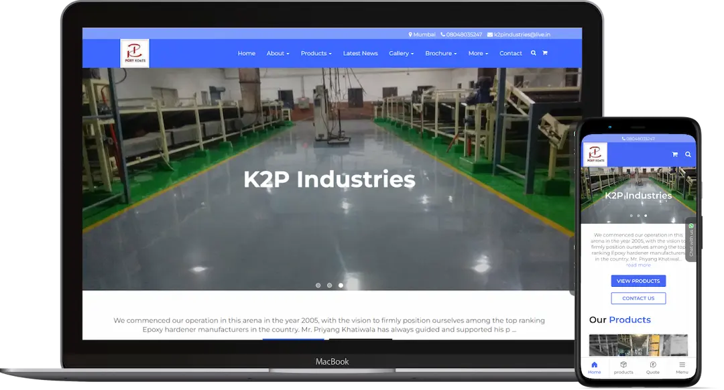The width and height of the screenshot is (724, 390).
Task: Tap the CONTACT US button on the phone
Action: 638,298
